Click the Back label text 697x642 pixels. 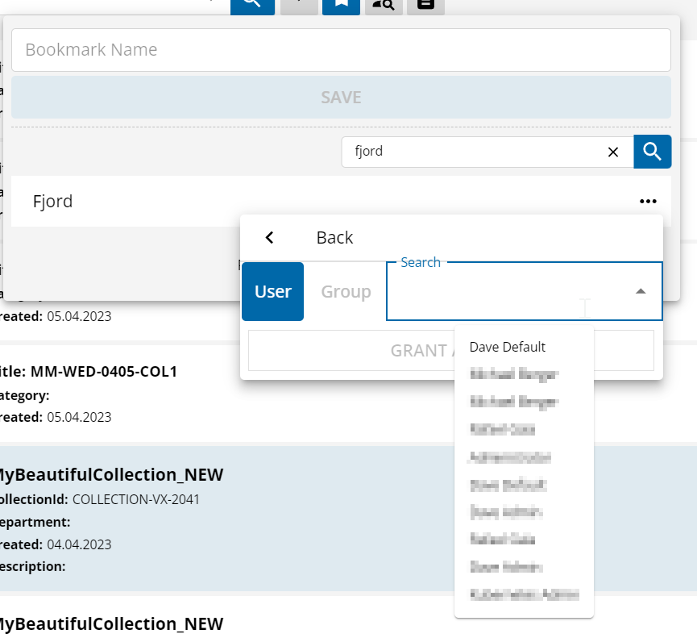point(334,237)
